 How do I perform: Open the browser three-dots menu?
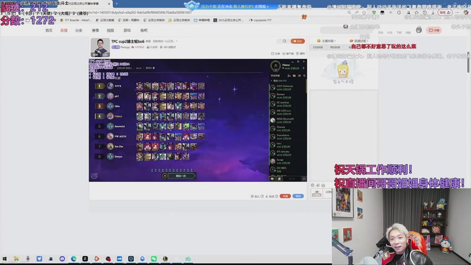click(x=457, y=12)
